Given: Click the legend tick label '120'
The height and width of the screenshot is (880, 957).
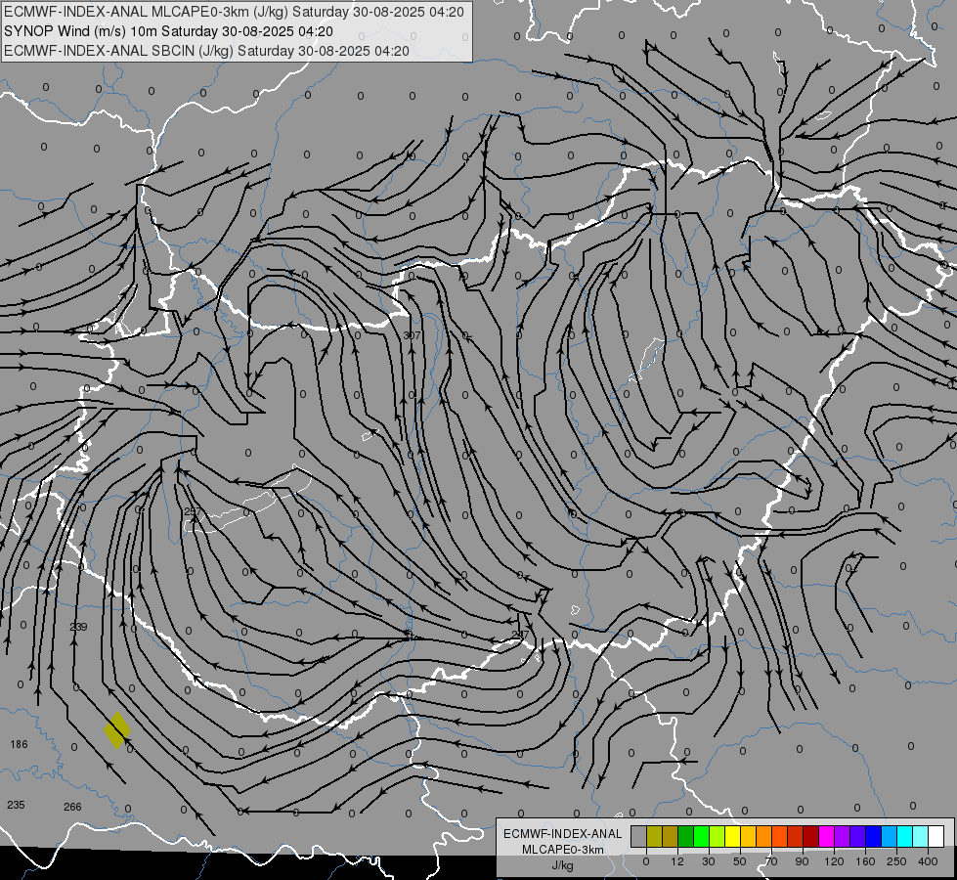Looking at the screenshot, I should [x=834, y=861].
